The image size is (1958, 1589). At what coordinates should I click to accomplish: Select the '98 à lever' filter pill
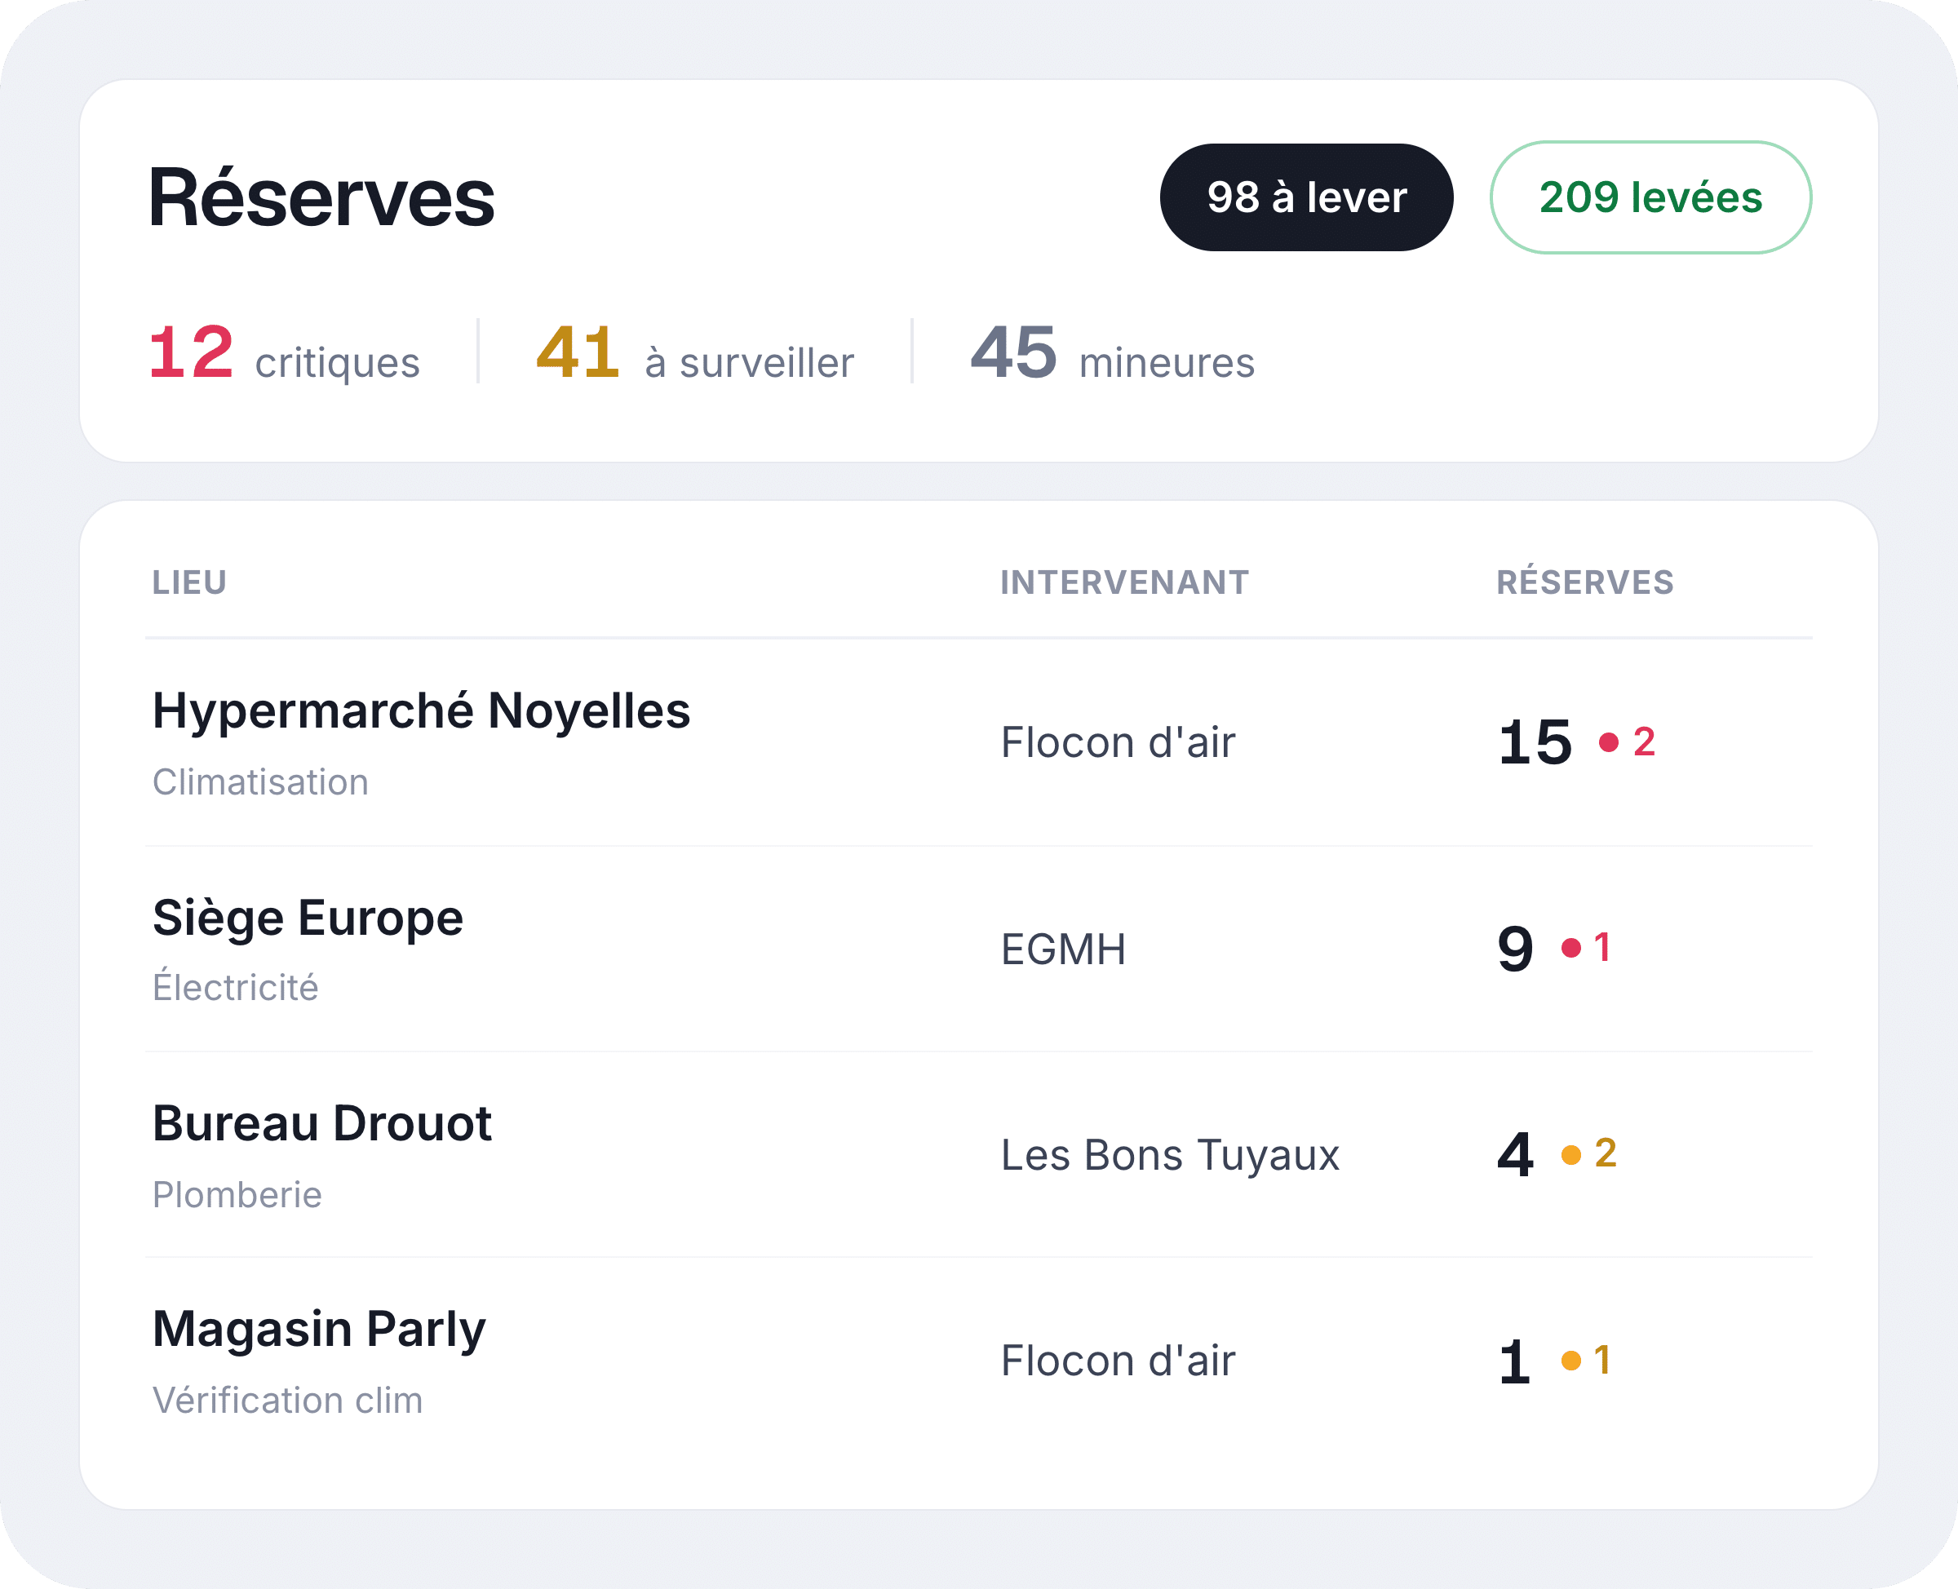click(x=1306, y=197)
